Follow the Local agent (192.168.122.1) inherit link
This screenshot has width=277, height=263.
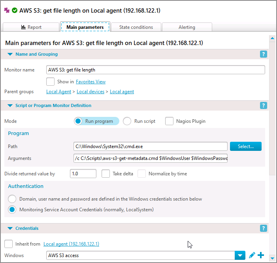coord(71,244)
